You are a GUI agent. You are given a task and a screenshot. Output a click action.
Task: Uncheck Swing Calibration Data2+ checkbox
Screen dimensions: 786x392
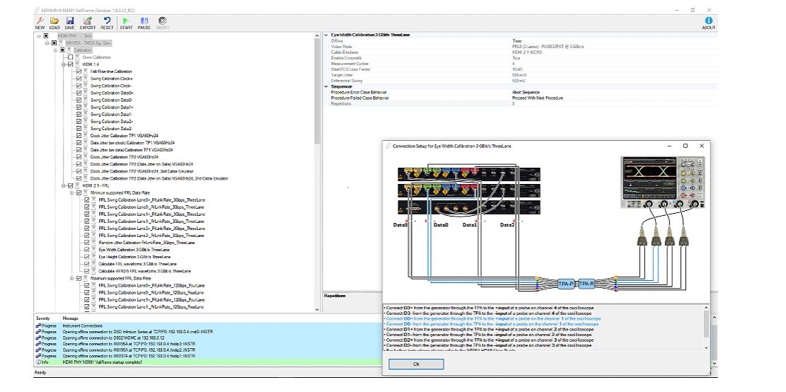coord(79,121)
